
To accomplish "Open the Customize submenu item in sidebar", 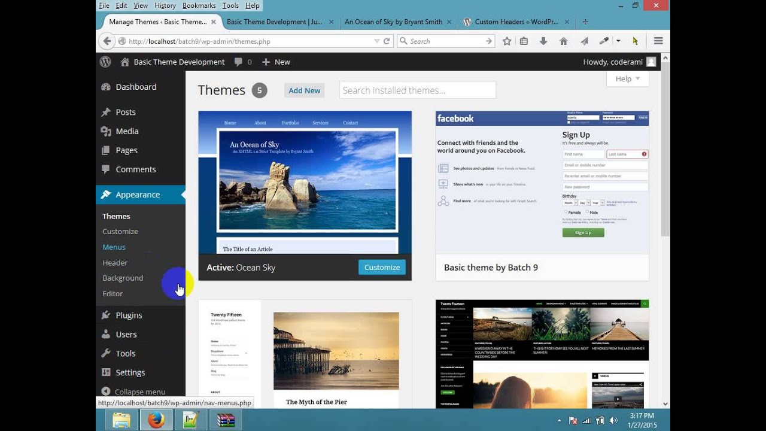I will coord(120,231).
